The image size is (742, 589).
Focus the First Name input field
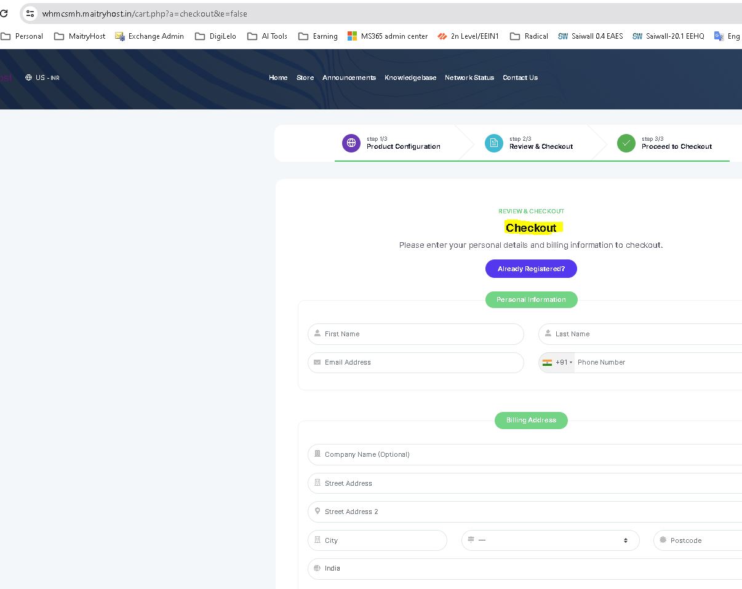[416, 334]
